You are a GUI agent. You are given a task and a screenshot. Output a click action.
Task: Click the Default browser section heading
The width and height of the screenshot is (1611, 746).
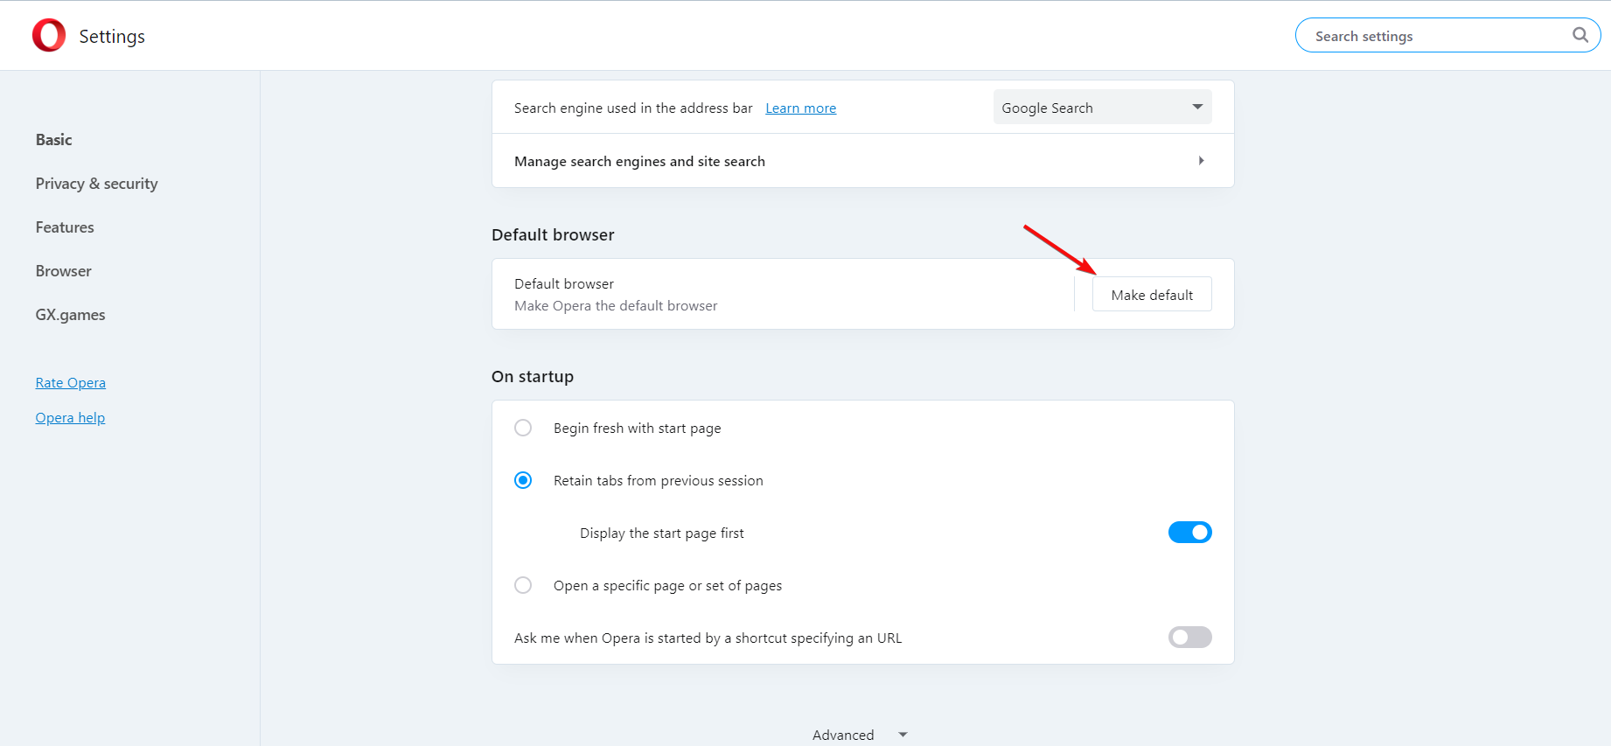click(x=553, y=235)
